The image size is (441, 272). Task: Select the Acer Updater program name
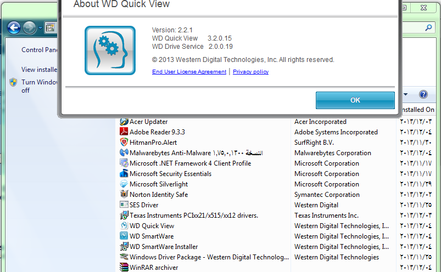pos(148,122)
